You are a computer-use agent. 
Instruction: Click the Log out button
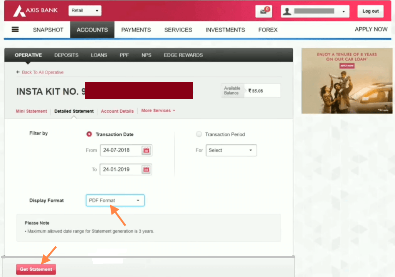(x=371, y=11)
